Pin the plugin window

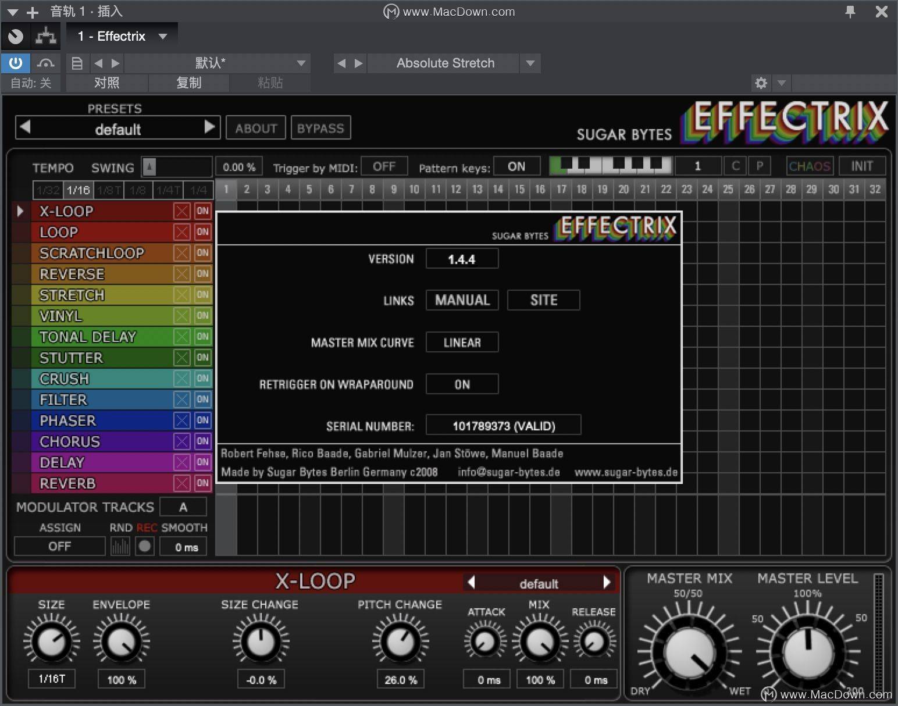coord(850,11)
